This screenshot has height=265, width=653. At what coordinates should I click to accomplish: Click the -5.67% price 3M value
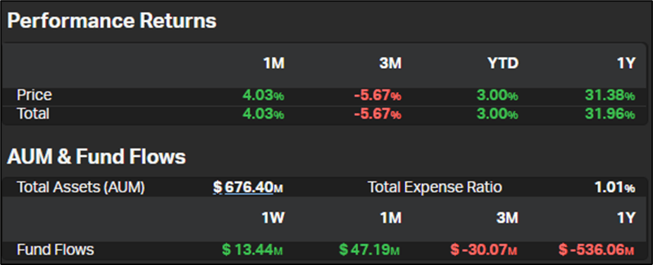click(378, 96)
